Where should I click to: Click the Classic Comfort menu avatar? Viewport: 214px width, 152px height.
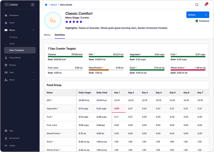(x=53, y=21)
